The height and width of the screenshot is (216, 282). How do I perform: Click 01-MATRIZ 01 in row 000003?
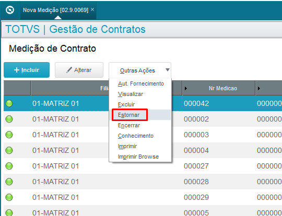pyautogui.click(x=56, y=135)
